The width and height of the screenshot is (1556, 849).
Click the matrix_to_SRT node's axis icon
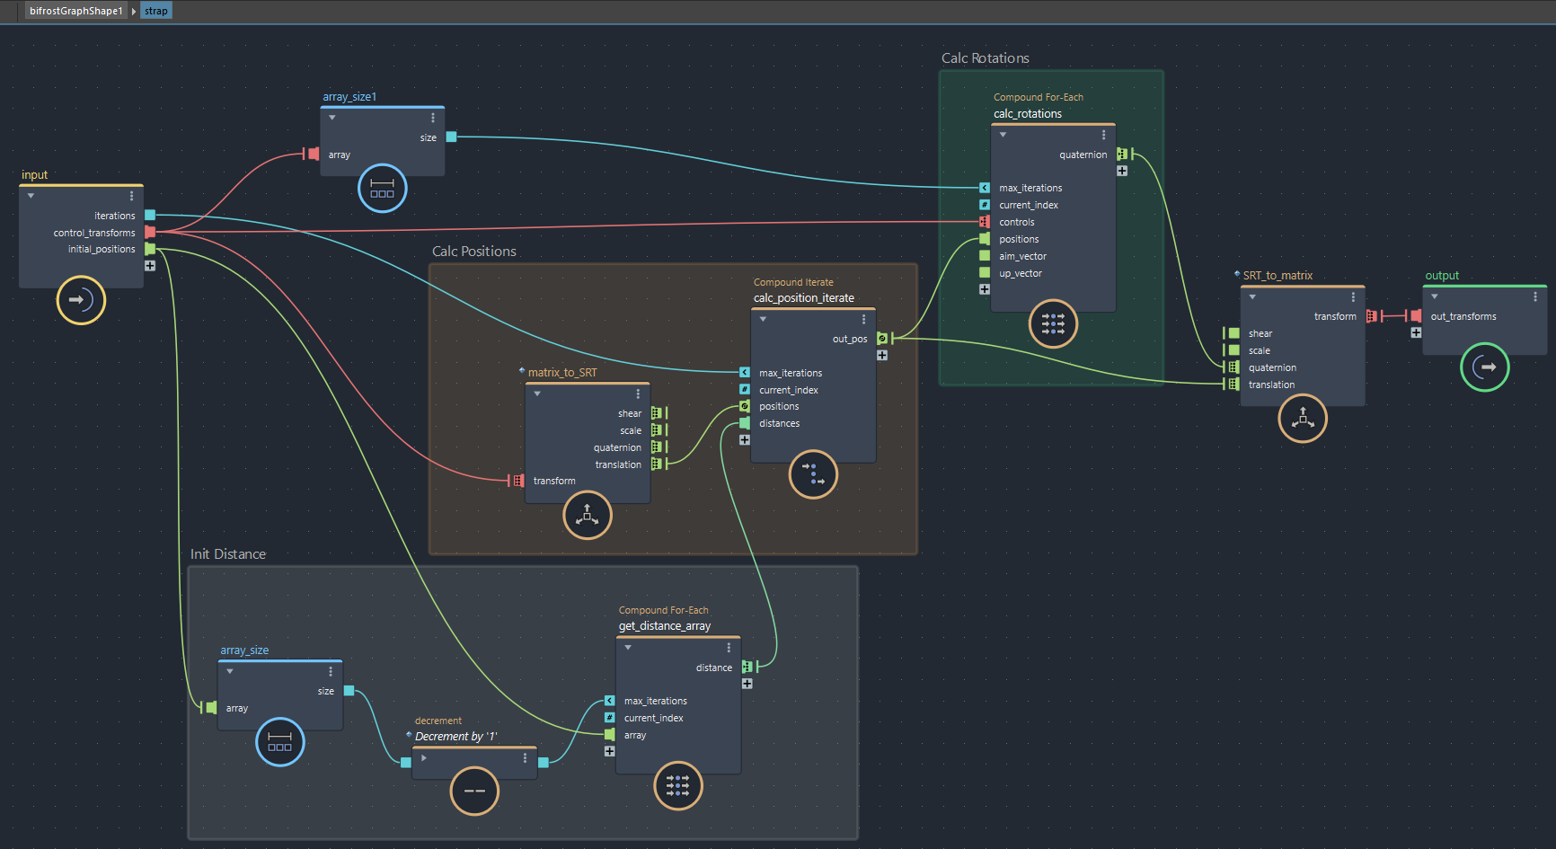[588, 516]
